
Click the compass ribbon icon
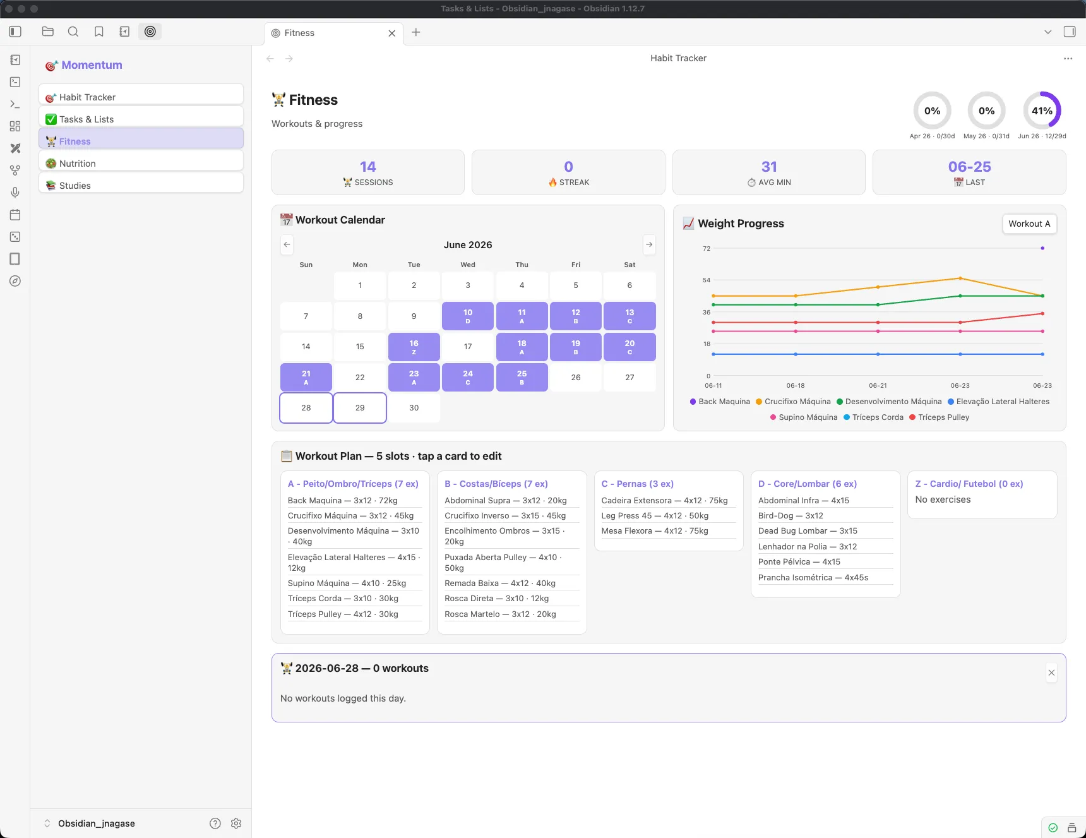(x=15, y=281)
